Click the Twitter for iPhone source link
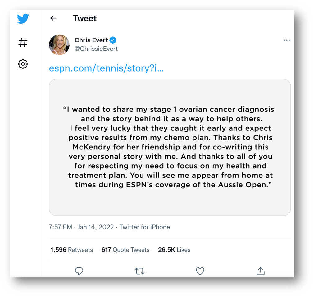This screenshot has width=314, height=297. coord(145,227)
